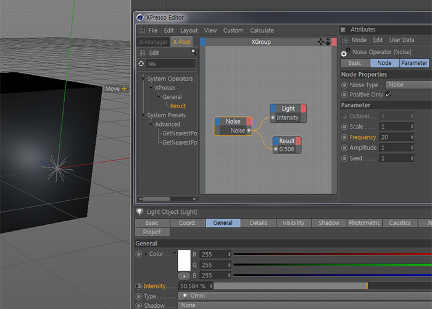This screenshot has height=309, width=432.
Task: Clear the 'res' search with the X icon
Action: [141, 64]
